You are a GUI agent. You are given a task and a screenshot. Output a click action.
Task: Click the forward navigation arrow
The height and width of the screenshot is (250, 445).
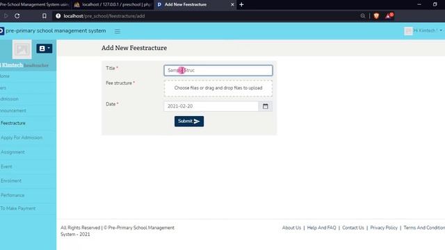point(6,16)
